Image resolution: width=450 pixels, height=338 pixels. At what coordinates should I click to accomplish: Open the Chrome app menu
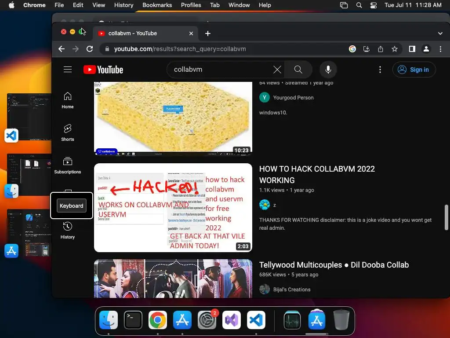[34, 5]
